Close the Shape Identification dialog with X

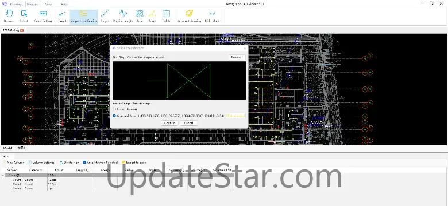(245, 48)
